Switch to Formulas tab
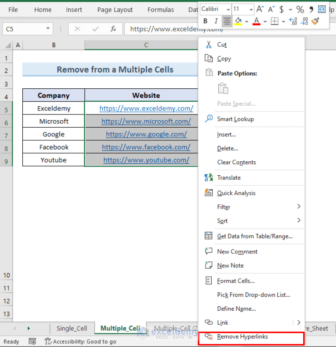This screenshot has height=347, width=336. click(161, 10)
